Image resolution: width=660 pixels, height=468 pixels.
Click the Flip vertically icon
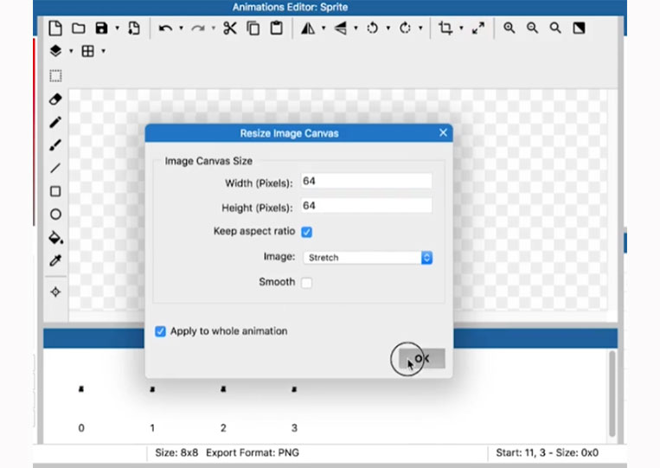(x=341, y=29)
